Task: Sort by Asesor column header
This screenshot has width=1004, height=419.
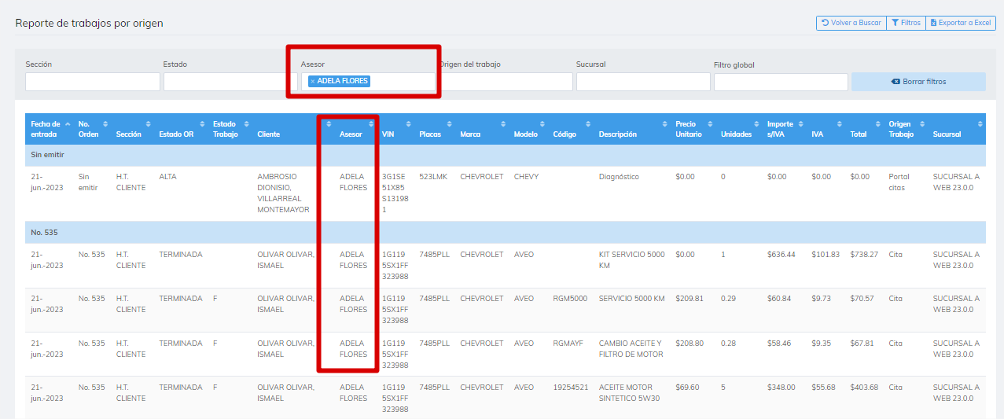Action: tap(356, 129)
